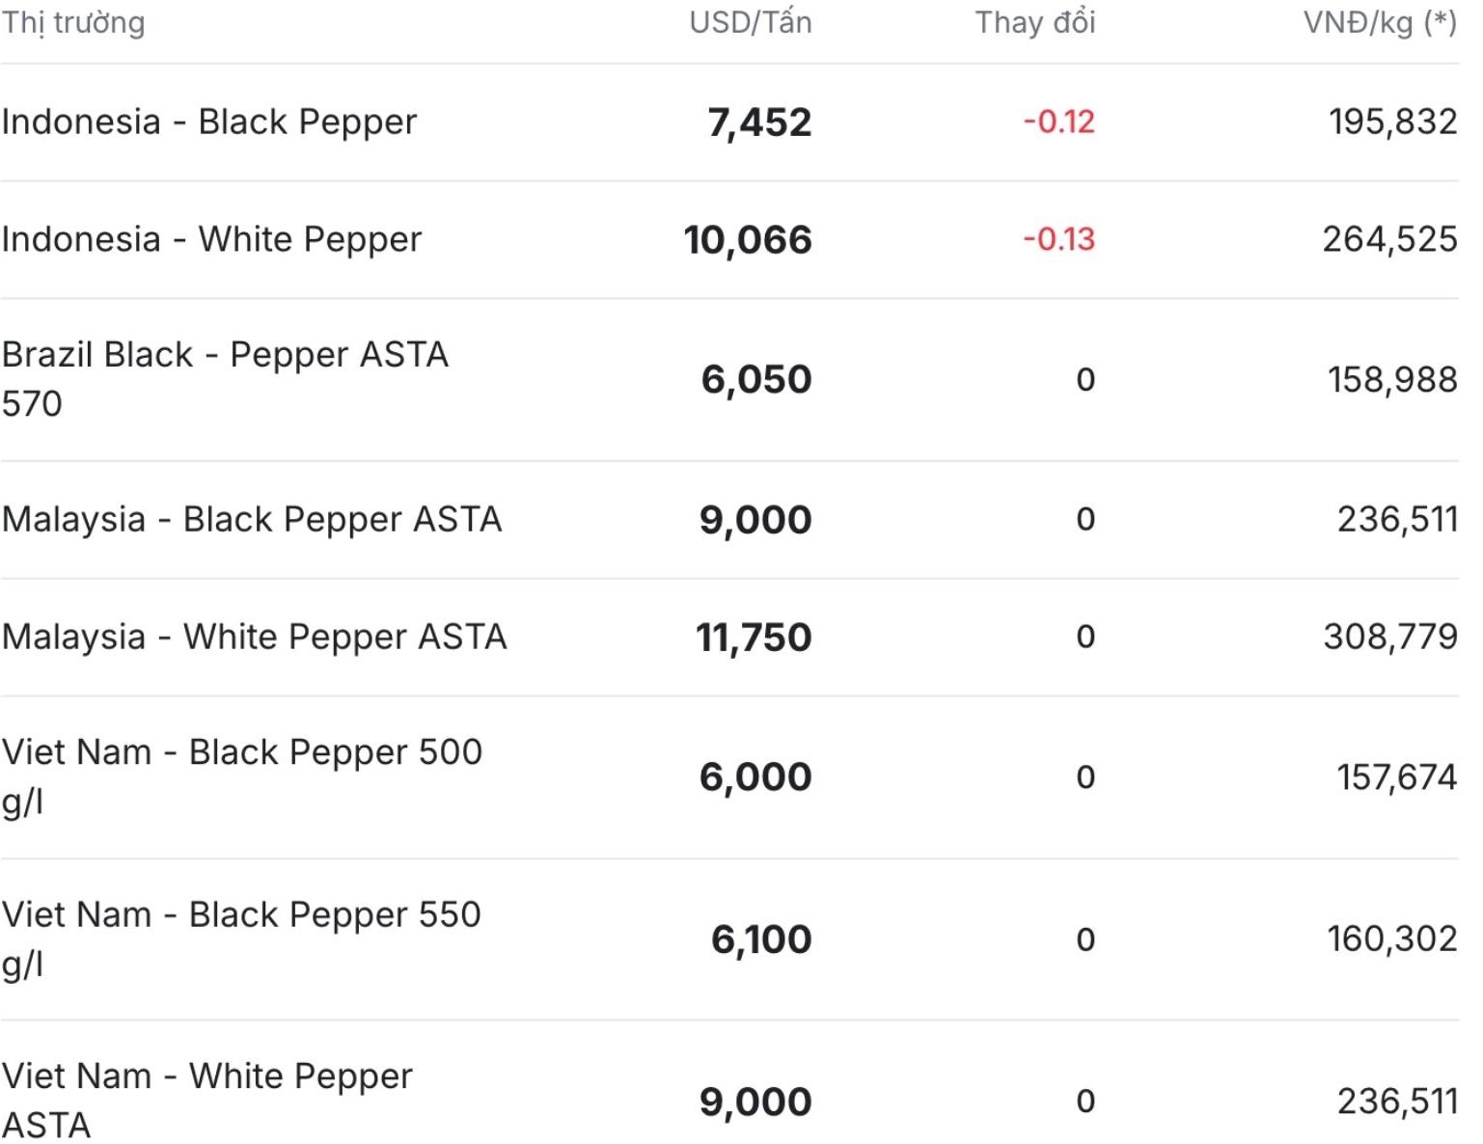Click the 308,779 VNĐ/kg value
1483x1144 pixels.
click(1389, 637)
